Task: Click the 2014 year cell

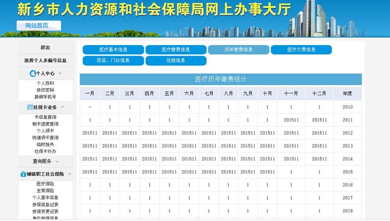Action: point(348,159)
